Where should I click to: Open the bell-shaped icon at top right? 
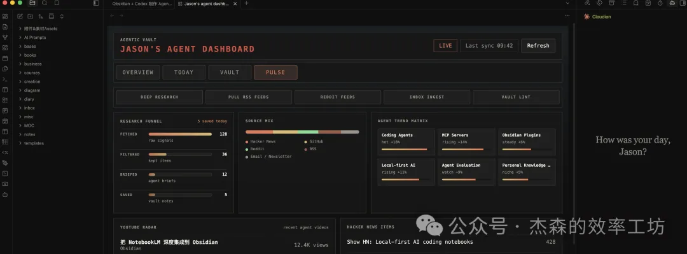635,3
